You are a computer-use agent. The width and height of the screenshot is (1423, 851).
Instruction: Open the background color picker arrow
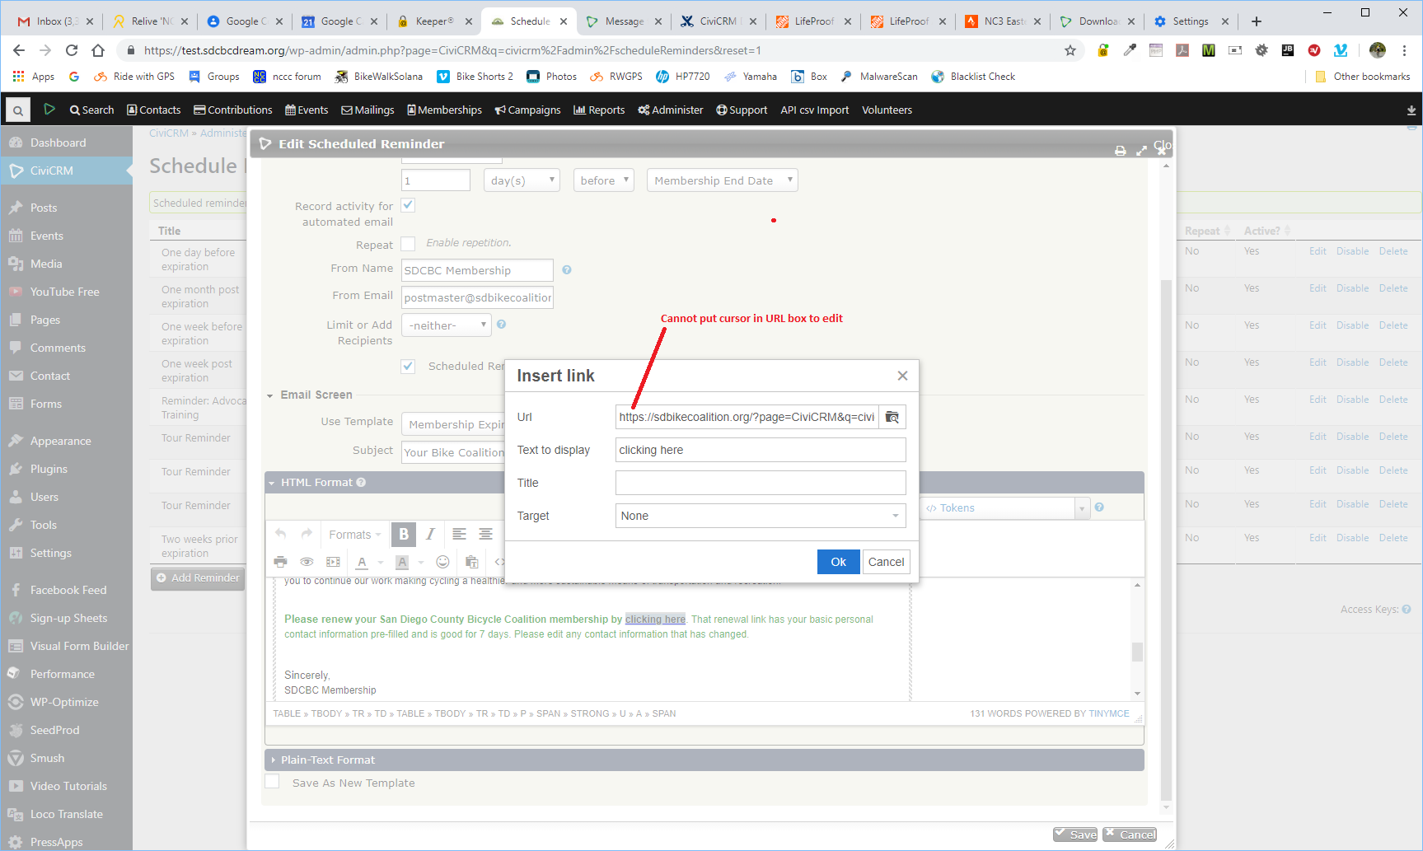coord(421,563)
